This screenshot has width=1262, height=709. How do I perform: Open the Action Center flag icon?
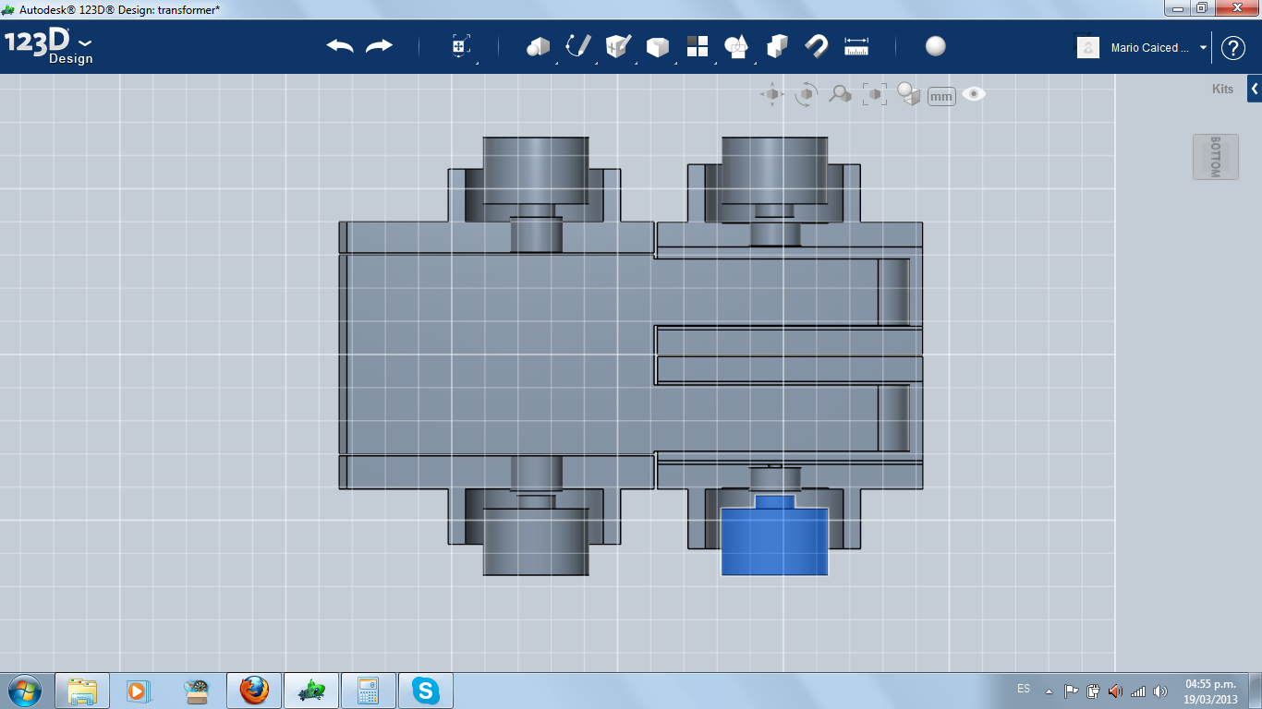pos(1072,691)
